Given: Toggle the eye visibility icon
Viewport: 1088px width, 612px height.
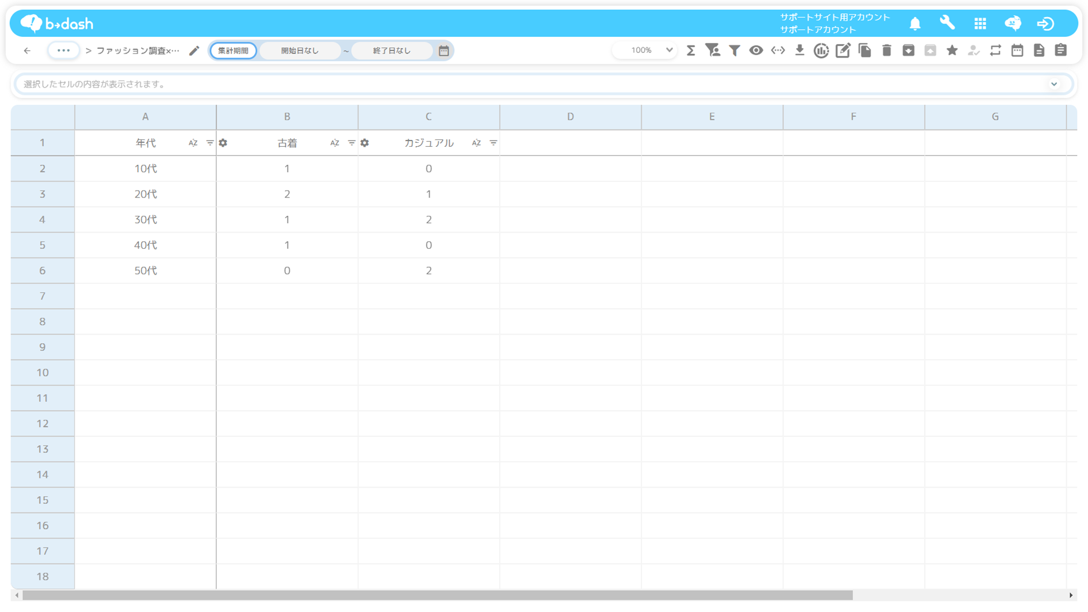Looking at the screenshot, I should tap(756, 51).
